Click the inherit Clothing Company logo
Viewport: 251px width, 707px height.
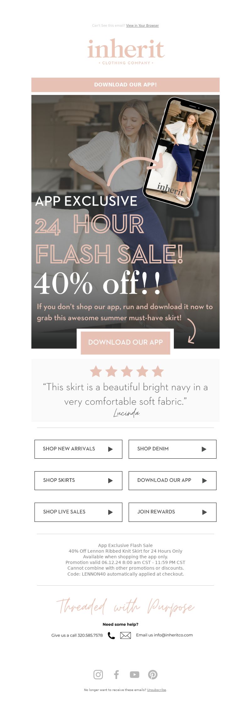[x=126, y=52]
